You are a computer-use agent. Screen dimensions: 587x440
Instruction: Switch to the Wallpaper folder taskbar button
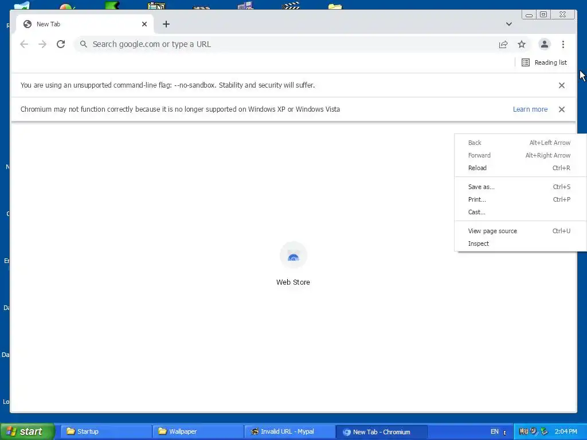(198, 431)
